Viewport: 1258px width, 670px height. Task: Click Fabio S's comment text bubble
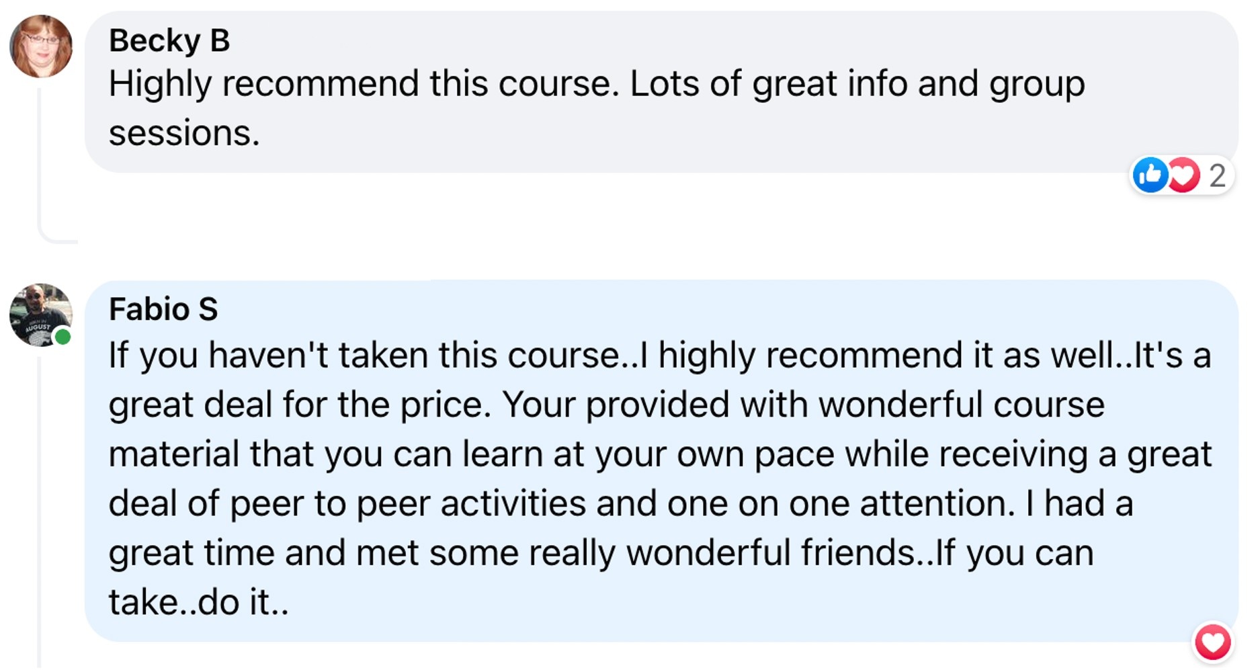point(661,461)
